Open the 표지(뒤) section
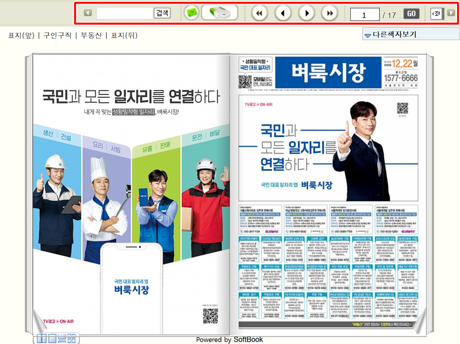The height and width of the screenshot is (344, 460). tap(124, 36)
